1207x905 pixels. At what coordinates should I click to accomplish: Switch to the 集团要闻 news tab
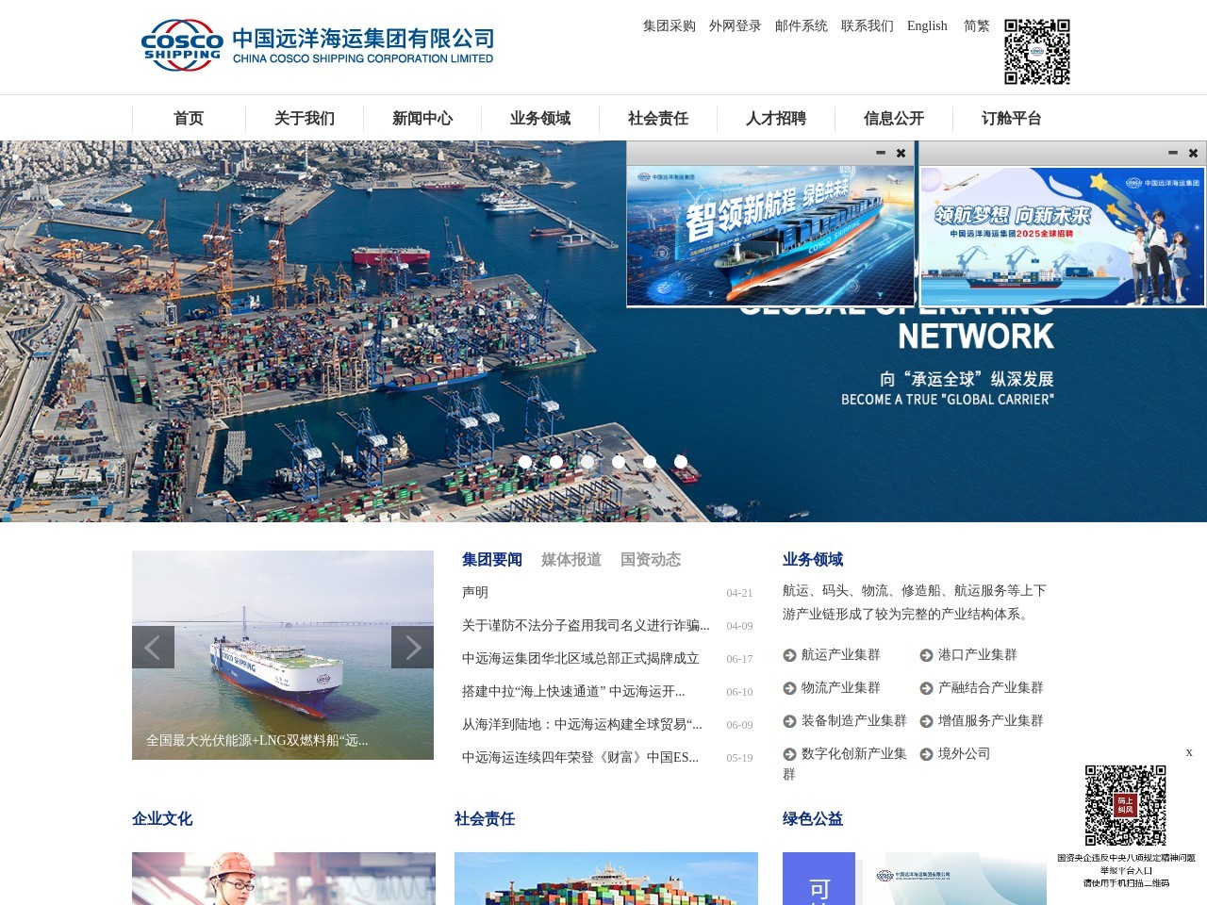492,560
